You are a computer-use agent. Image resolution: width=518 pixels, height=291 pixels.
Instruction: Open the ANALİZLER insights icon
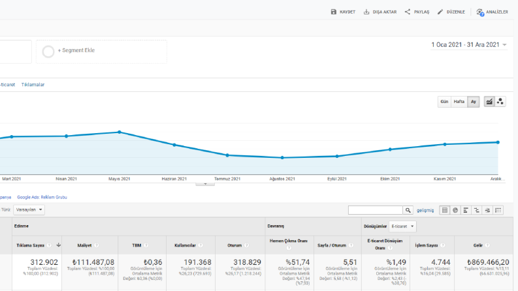[x=479, y=12]
